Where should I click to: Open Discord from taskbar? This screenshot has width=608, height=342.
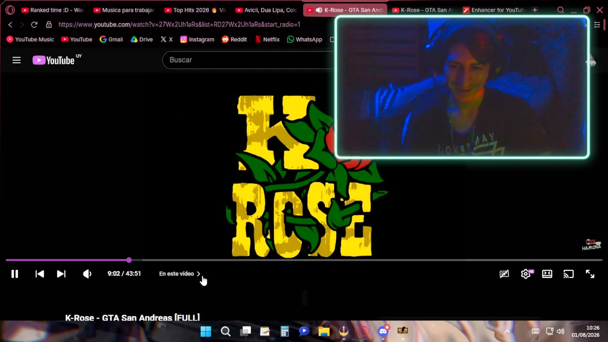tap(383, 331)
